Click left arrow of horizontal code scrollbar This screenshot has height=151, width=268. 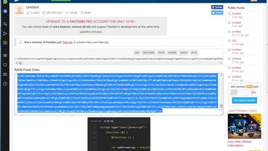coord(16,63)
